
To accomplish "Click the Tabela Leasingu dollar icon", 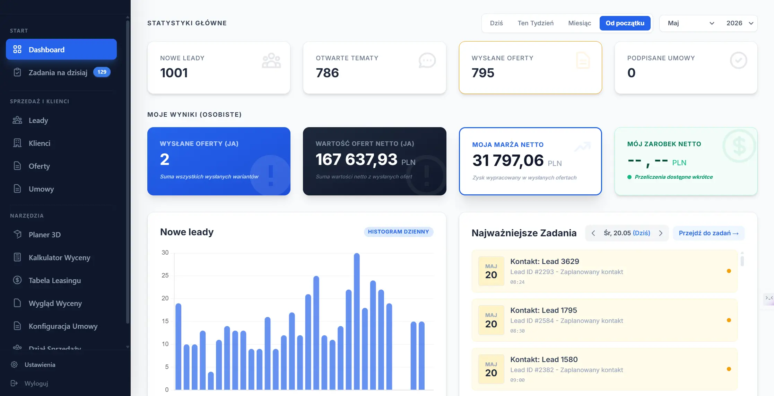I will pos(17,280).
